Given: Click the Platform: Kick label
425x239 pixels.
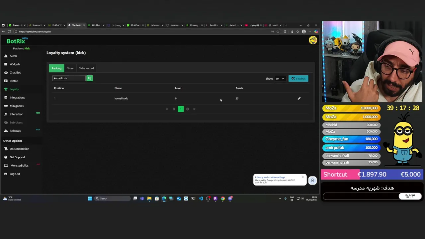Looking at the screenshot, I should coord(21,48).
